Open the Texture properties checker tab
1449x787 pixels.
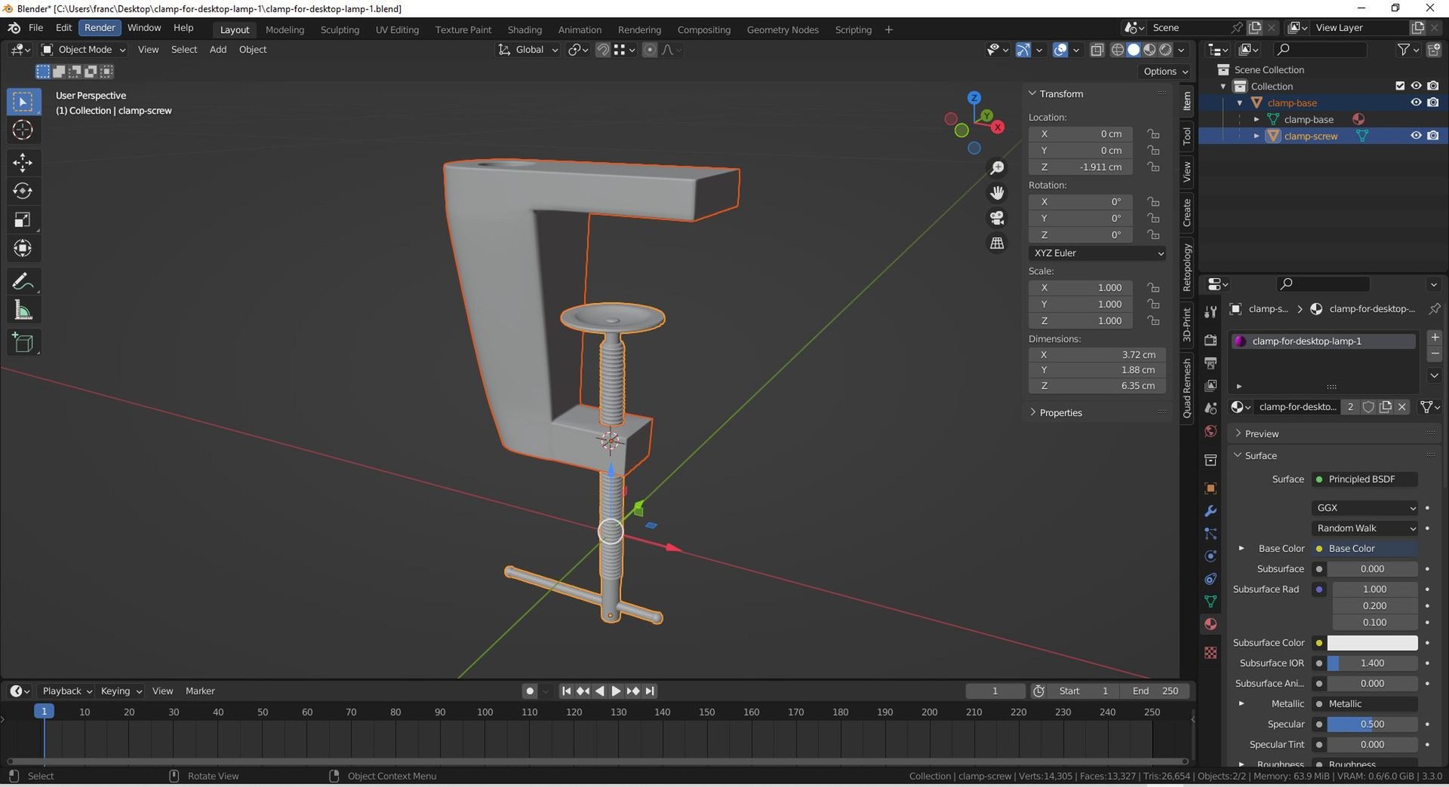point(1211,653)
